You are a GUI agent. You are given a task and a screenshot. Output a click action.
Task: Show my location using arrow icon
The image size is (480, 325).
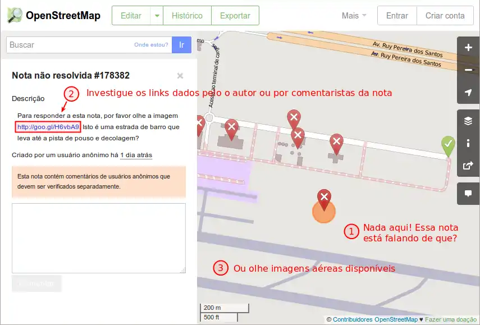click(x=468, y=93)
